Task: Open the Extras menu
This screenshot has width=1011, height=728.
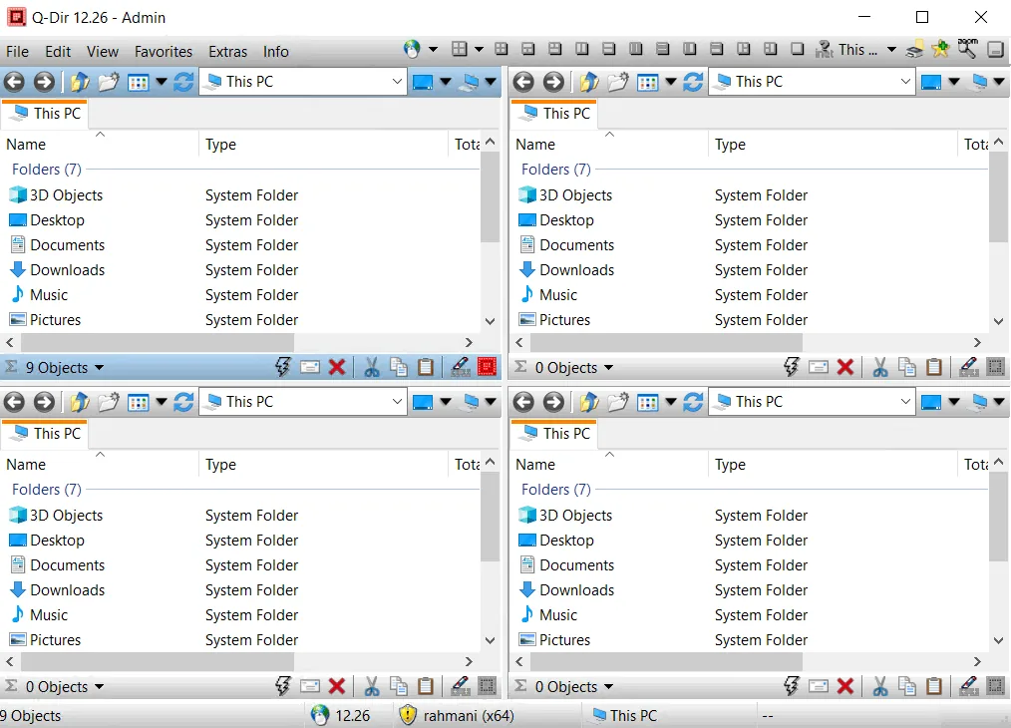Action: (x=227, y=52)
